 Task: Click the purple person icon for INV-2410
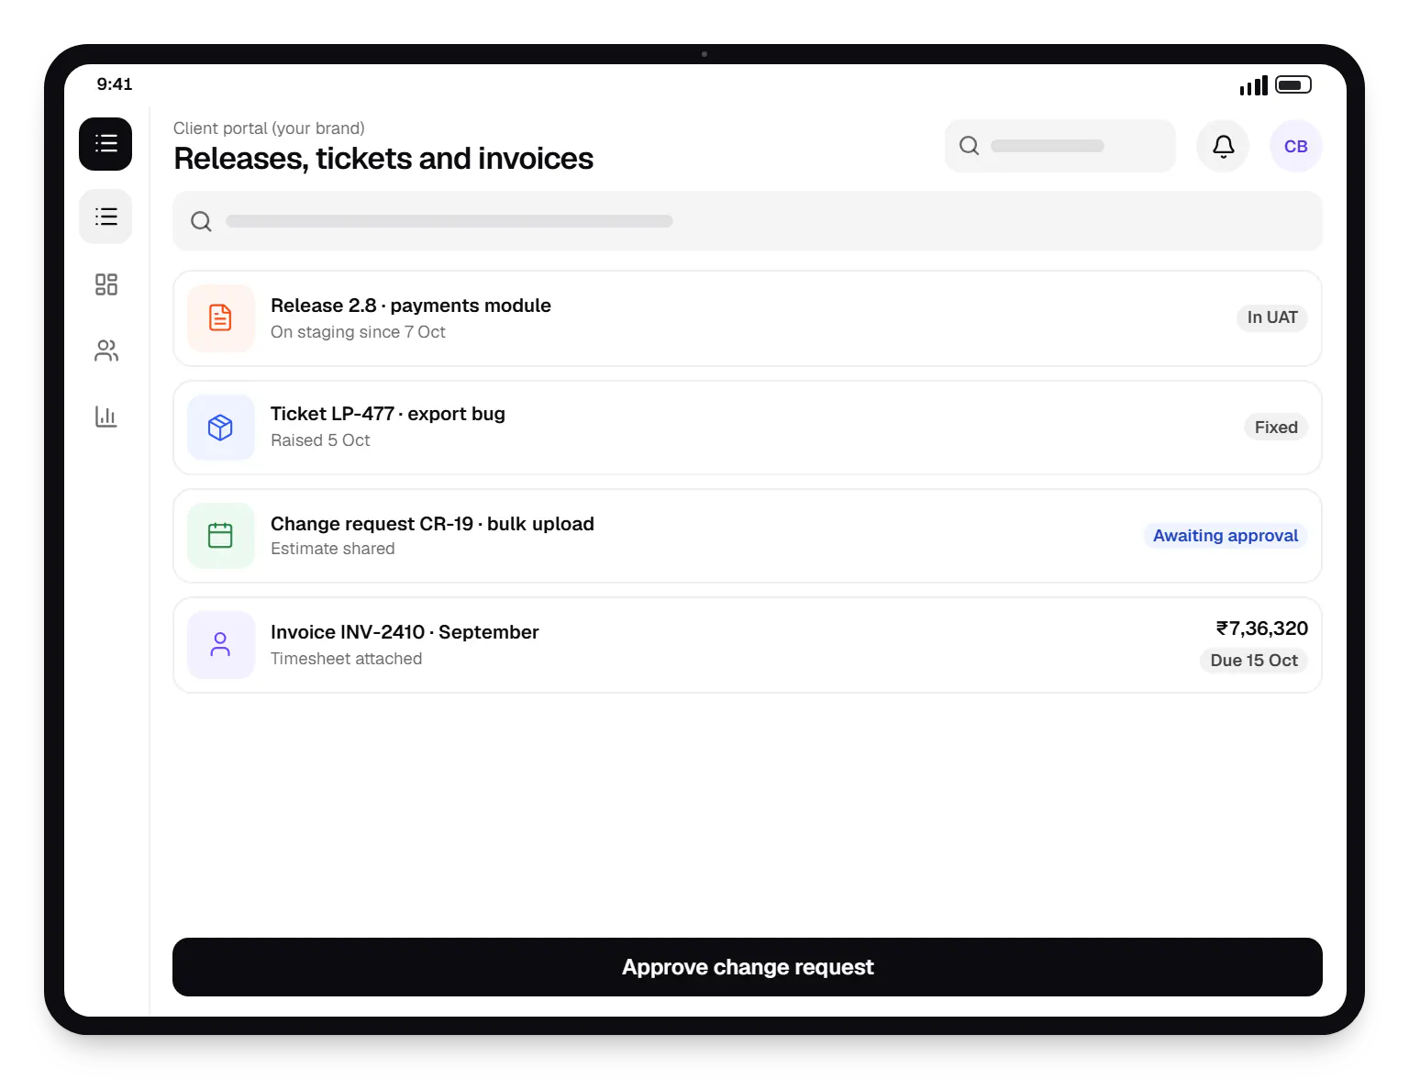tap(220, 645)
